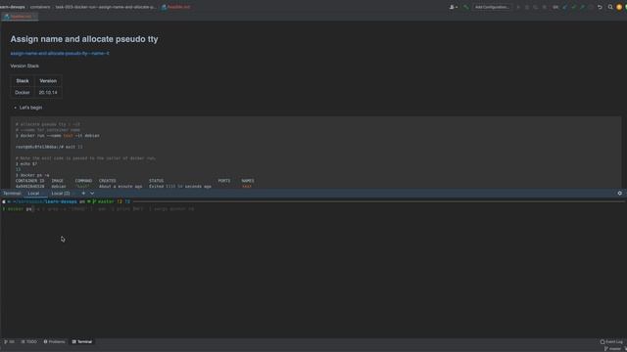Open the assign-name-and-allocate-pseudo-tty link
627x352 pixels.
coord(60,53)
